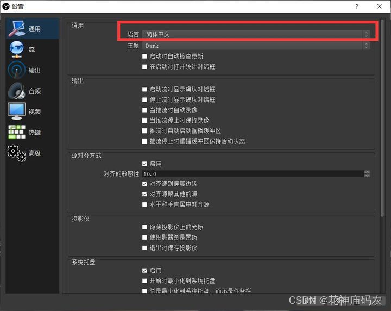Click the ? help button in title bar
Screen dimensions: 391x311
(x=357, y=6)
